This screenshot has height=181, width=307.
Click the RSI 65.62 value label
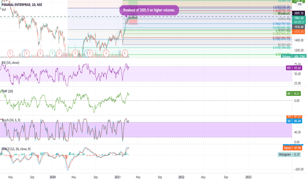pyautogui.click(x=294, y=68)
